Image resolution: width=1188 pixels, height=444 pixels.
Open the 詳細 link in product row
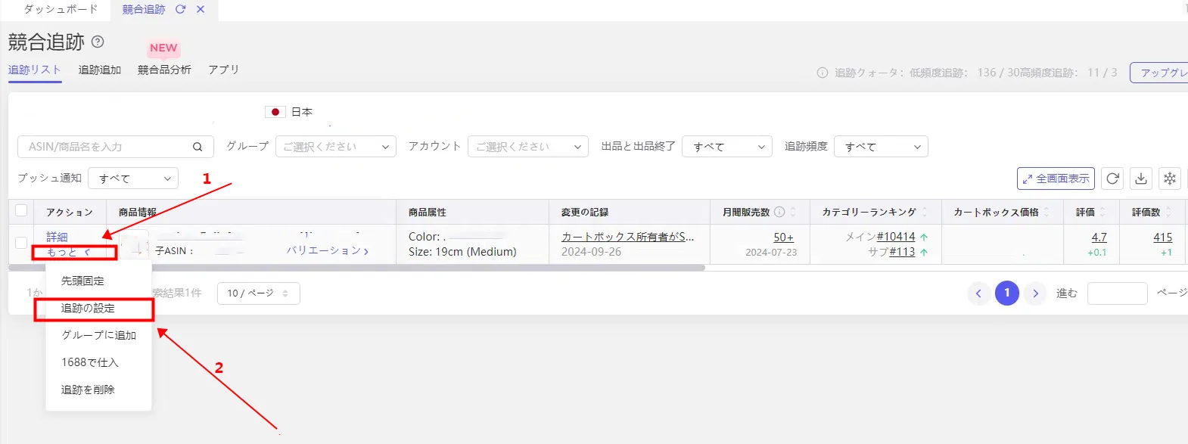click(57, 237)
